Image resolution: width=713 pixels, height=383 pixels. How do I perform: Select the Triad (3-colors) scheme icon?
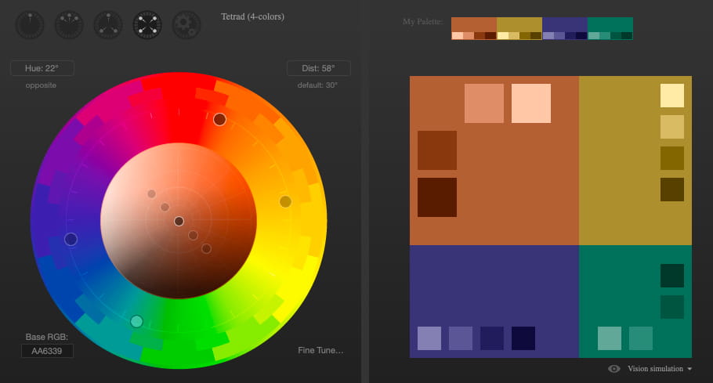(108, 24)
